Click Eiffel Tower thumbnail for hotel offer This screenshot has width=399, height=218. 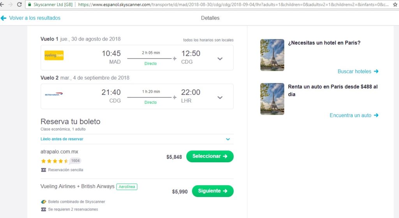pos(272,55)
